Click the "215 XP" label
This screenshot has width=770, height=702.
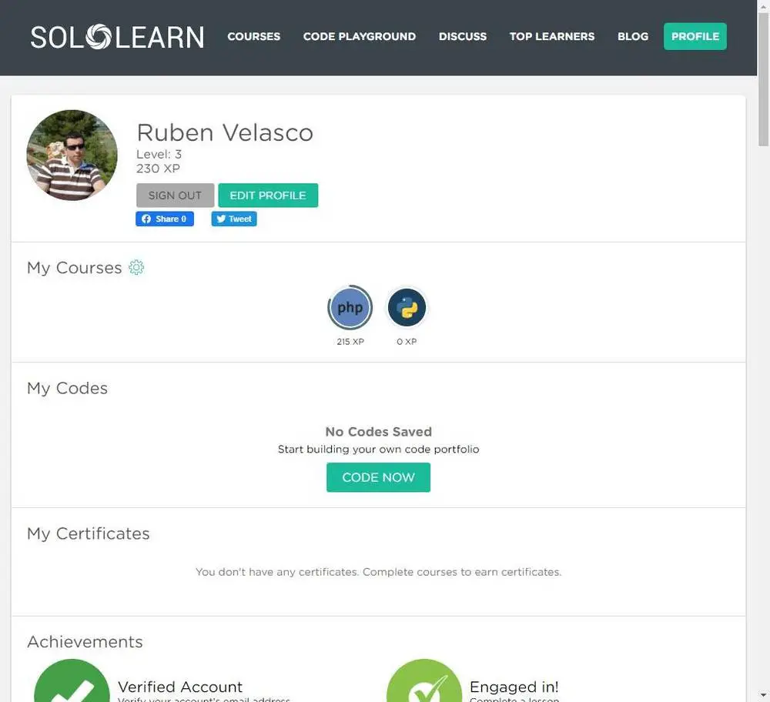(x=350, y=342)
